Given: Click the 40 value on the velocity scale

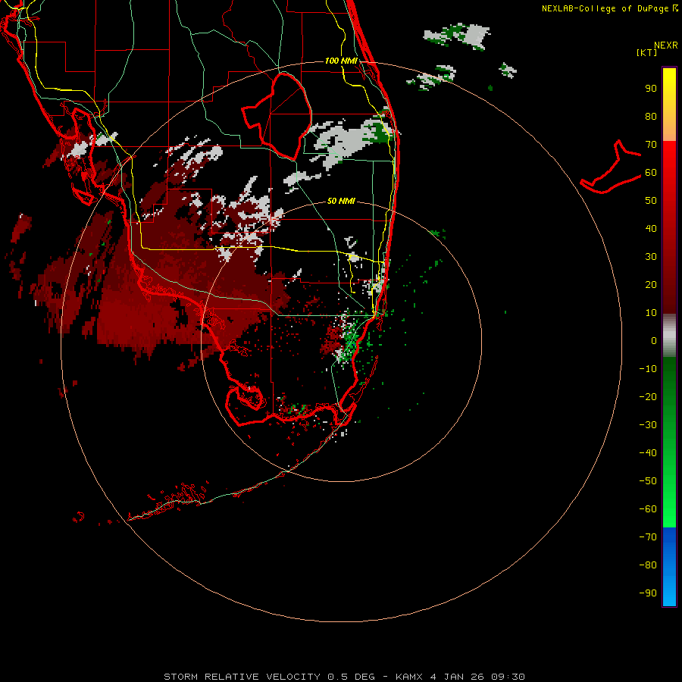Looking at the screenshot, I should pos(651,229).
